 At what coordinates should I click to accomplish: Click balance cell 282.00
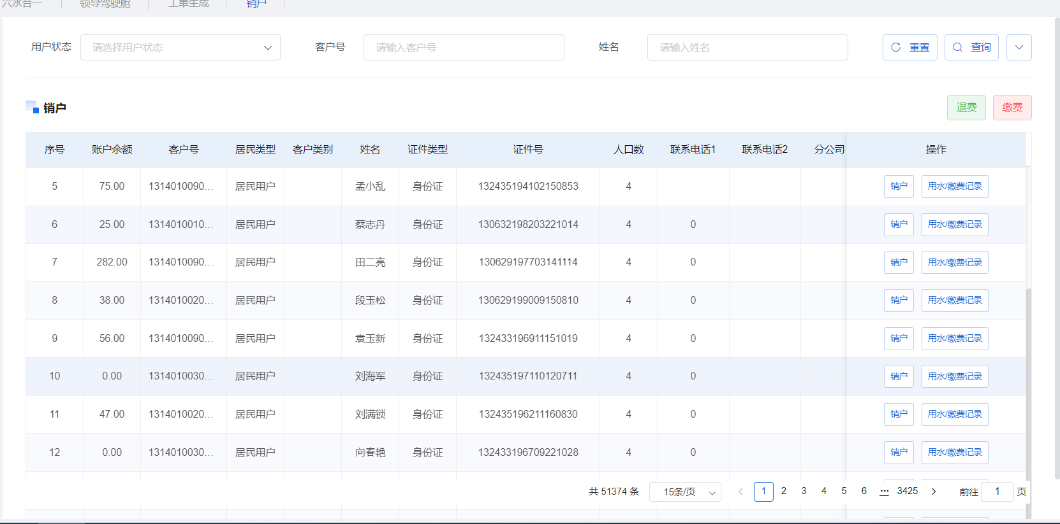pos(112,262)
